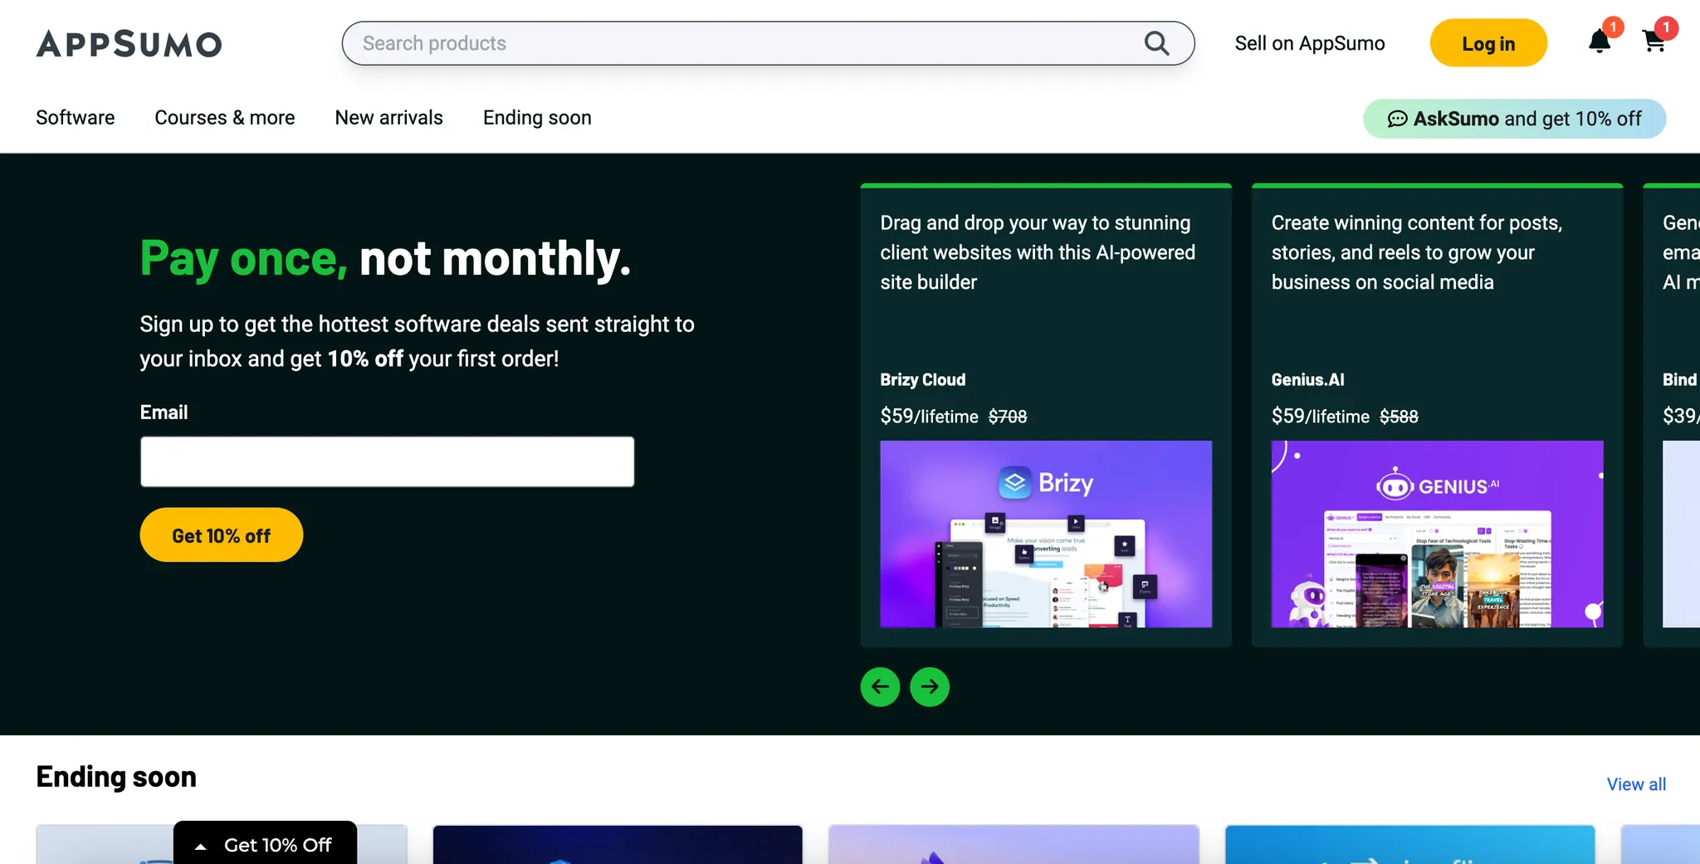
Task: Click Sell on AppSumo
Action: click(1310, 42)
